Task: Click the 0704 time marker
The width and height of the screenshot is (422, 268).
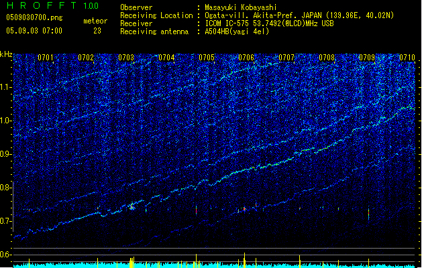Action: (166, 58)
